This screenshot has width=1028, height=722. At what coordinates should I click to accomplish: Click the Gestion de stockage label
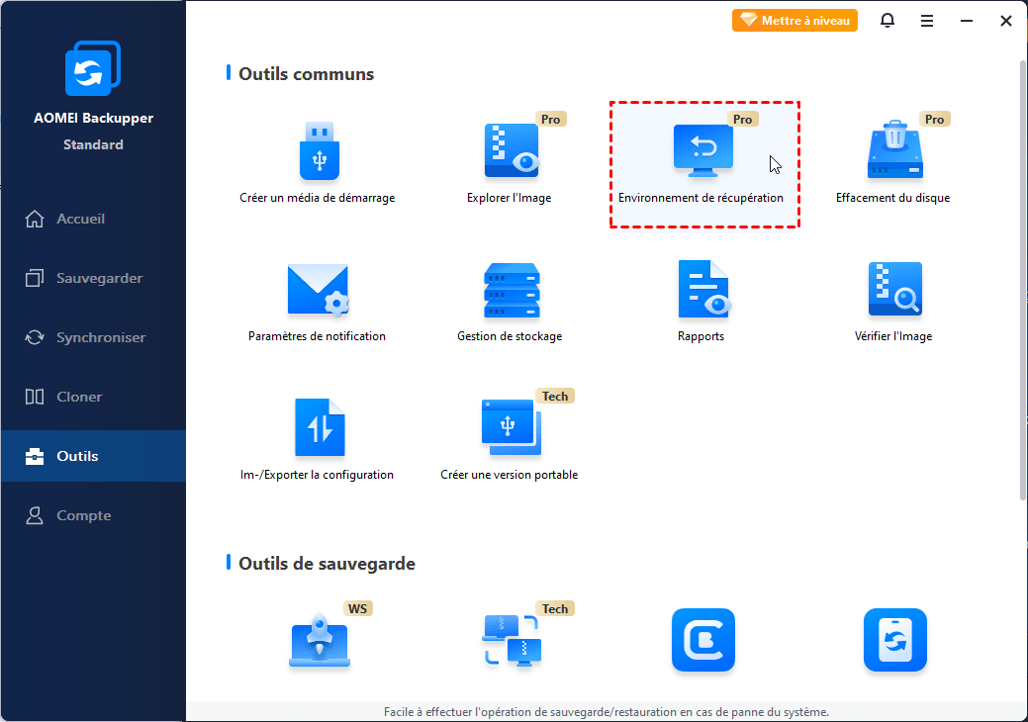(x=510, y=336)
